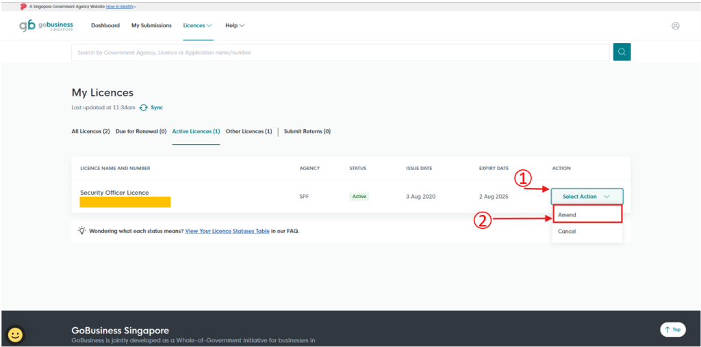Image resolution: width=701 pixels, height=347 pixels.
Task: Click the magnifier search button
Action: point(622,52)
